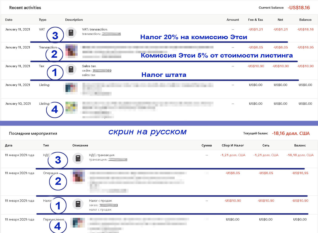
Task: Click Сбор И Налог -US$10.90 in Налог row
Action: click(x=233, y=201)
